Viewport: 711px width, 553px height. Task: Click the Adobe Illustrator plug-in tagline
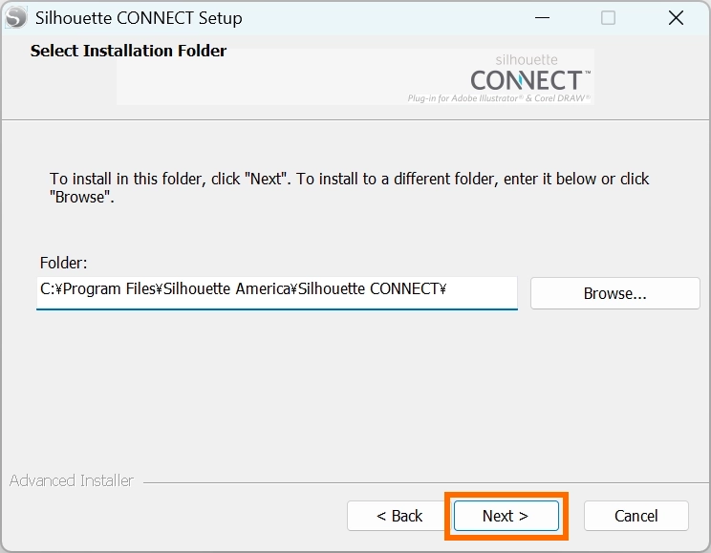tap(498, 98)
